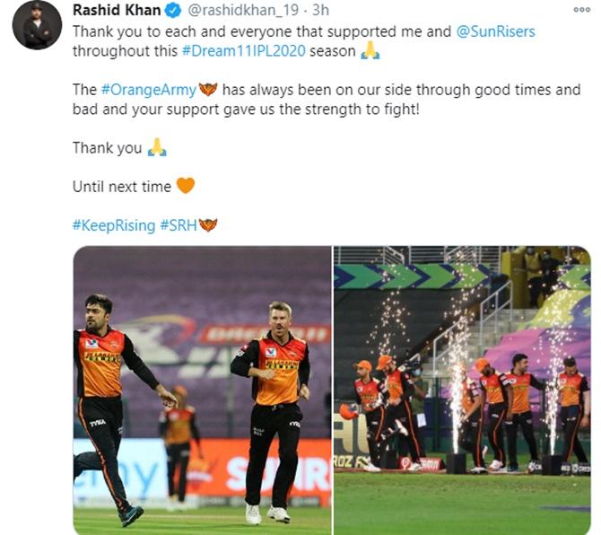Click the #SRH hashtag
Viewport: 601px width, 535px height.
(x=179, y=225)
